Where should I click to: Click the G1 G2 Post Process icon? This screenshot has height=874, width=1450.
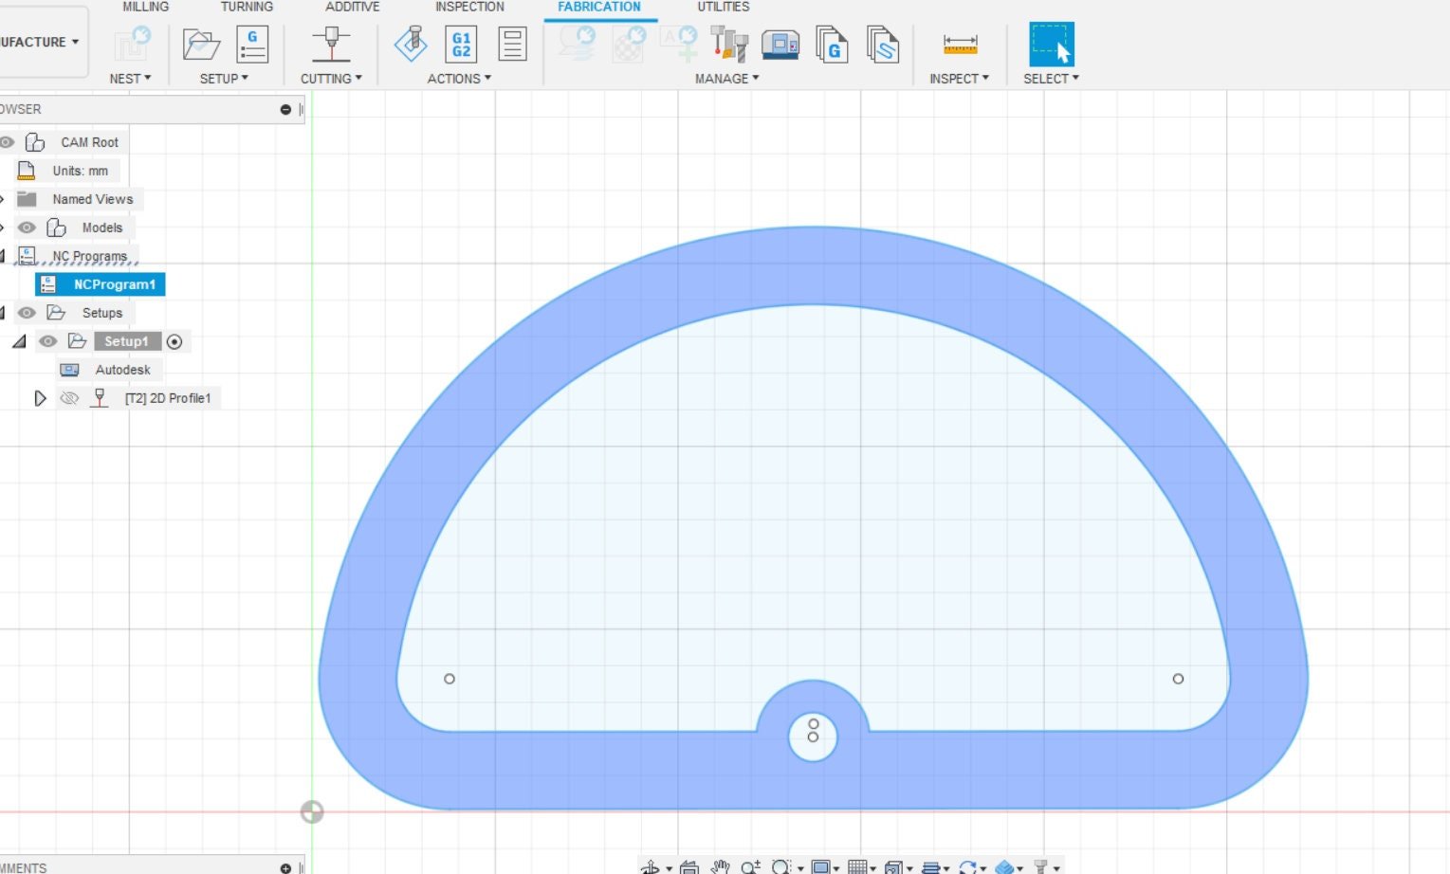(461, 45)
